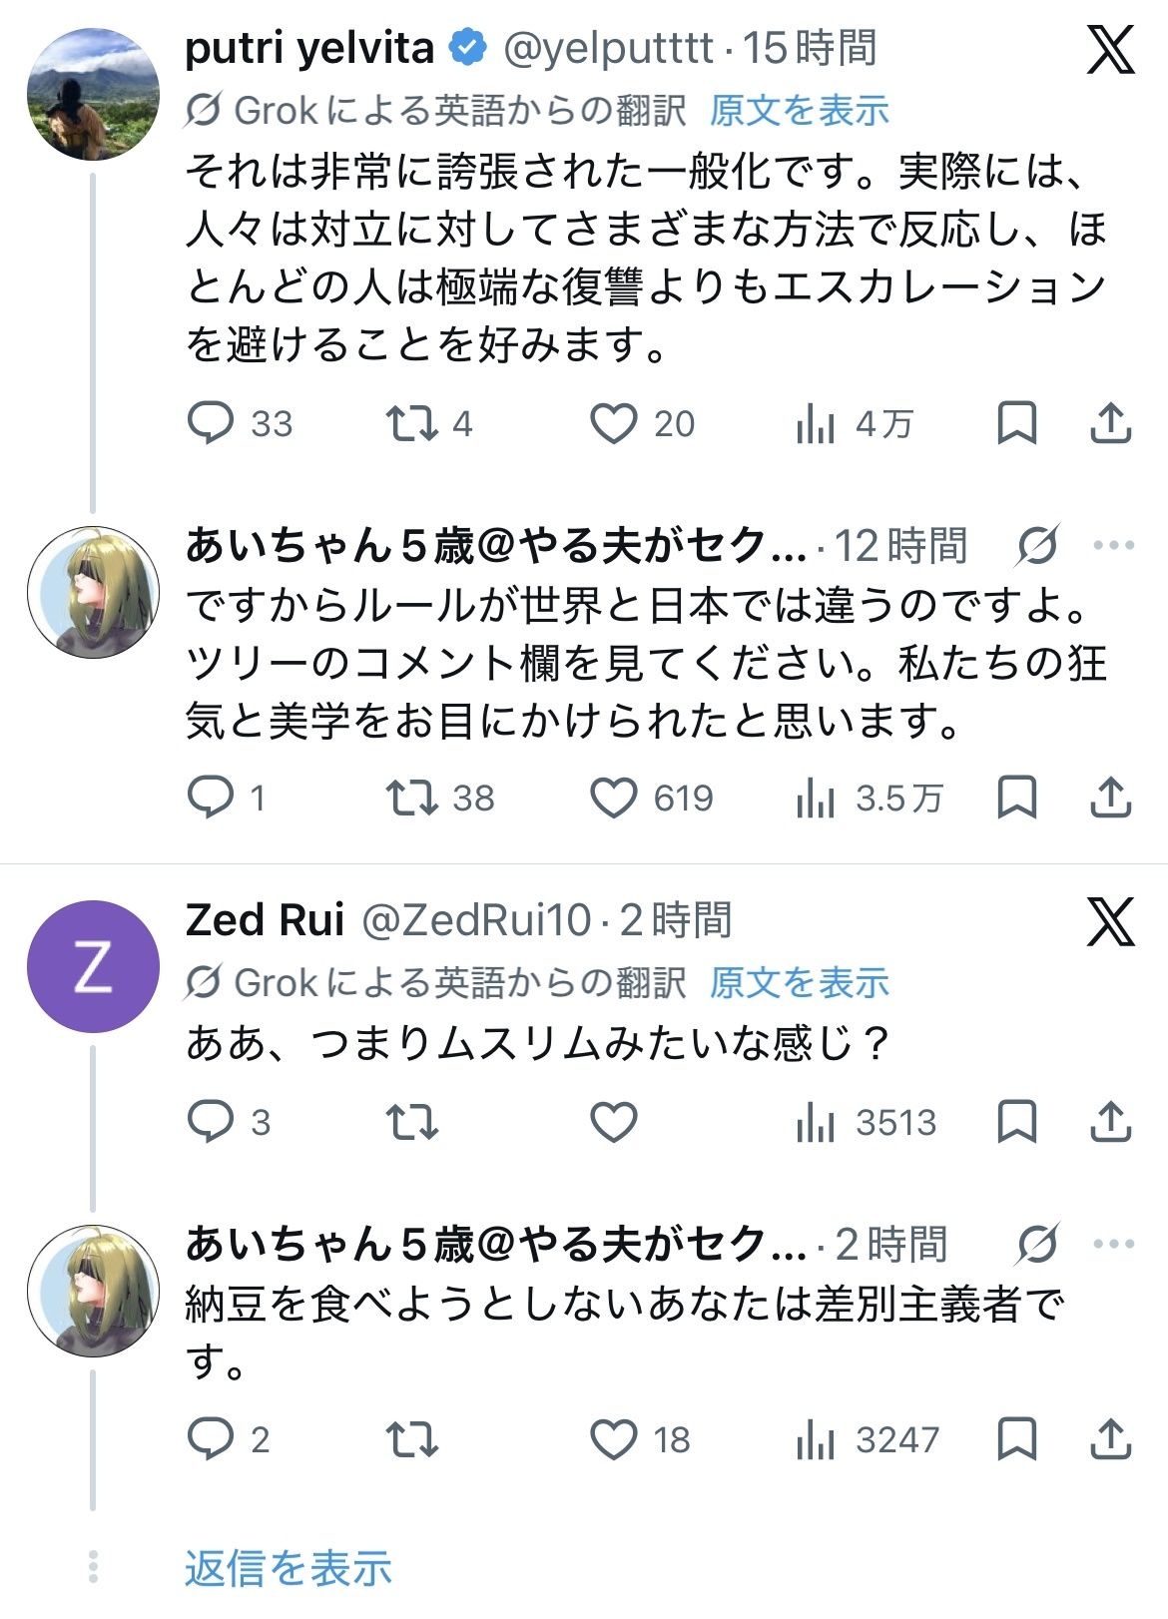The height and width of the screenshot is (1619, 1168).
Task: Show original text of Zed Rui's post
Action: tap(799, 983)
